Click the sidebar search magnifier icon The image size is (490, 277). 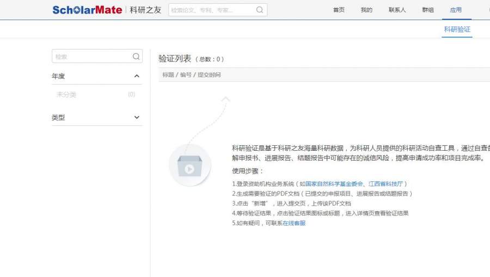[x=136, y=57]
